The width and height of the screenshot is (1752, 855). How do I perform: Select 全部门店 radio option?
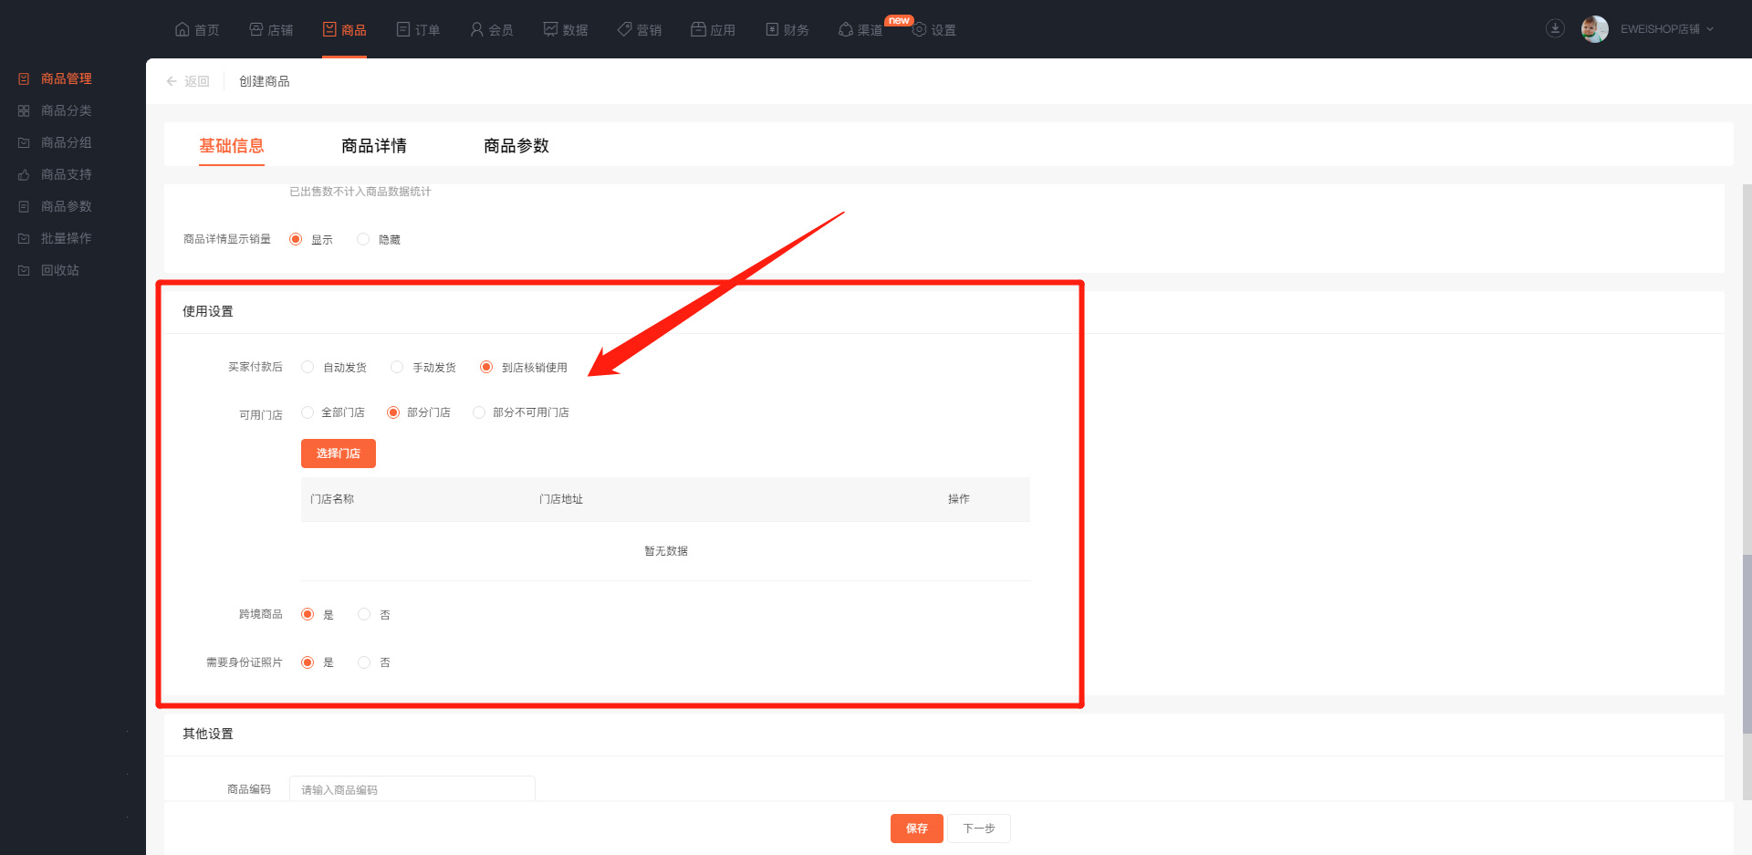(308, 412)
